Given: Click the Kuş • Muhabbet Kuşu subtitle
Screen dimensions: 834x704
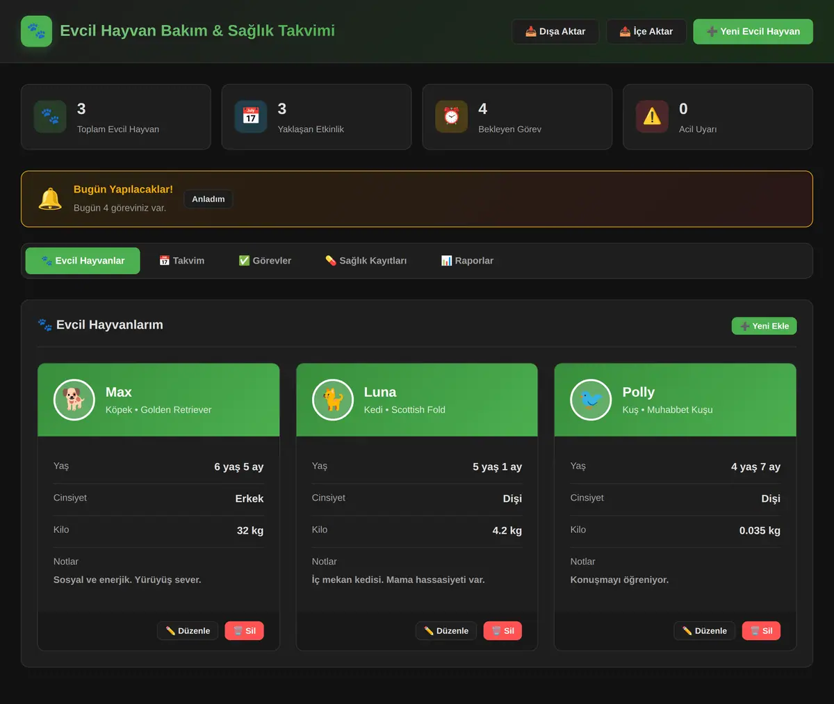Looking at the screenshot, I should (x=668, y=410).
